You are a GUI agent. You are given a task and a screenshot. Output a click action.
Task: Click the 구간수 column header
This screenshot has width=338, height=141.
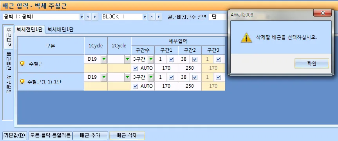pos(143,50)
